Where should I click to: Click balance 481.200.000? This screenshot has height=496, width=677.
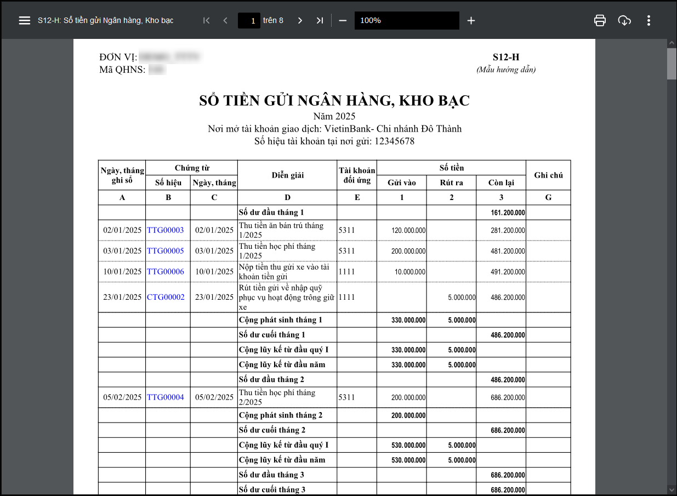coord(508,252)
